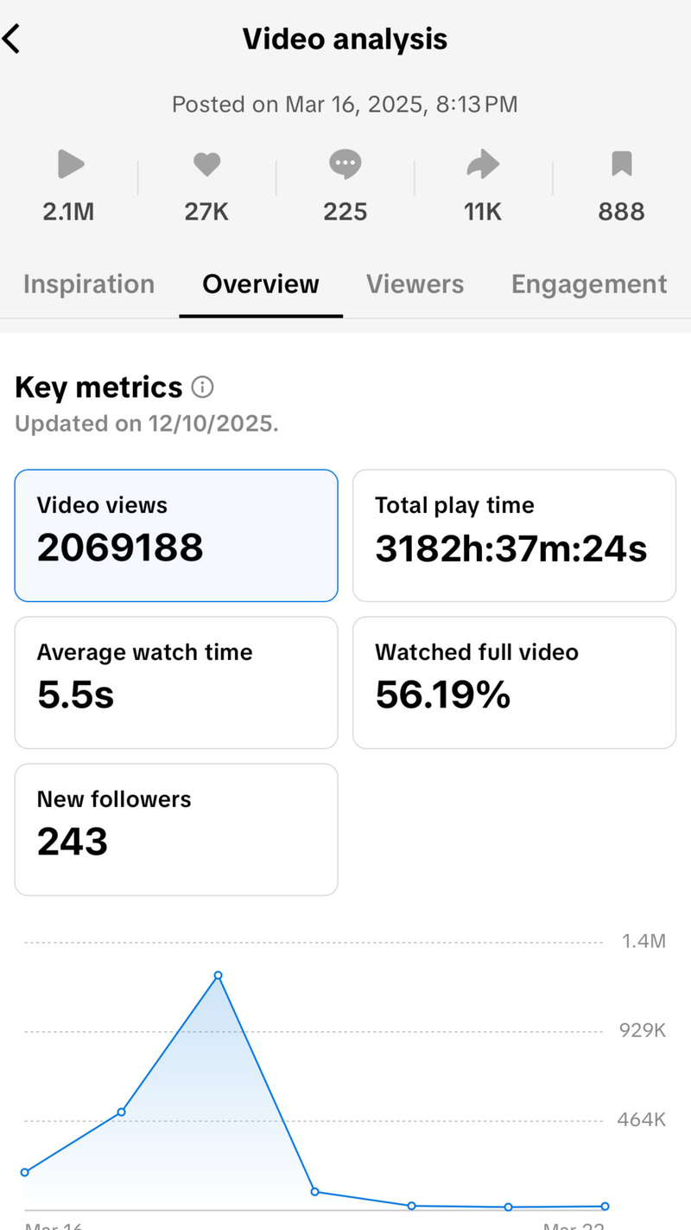Select the Watched full video card

514,682
